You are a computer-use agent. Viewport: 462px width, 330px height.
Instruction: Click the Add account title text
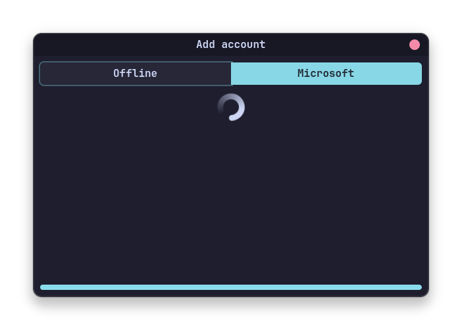(231, 45)
